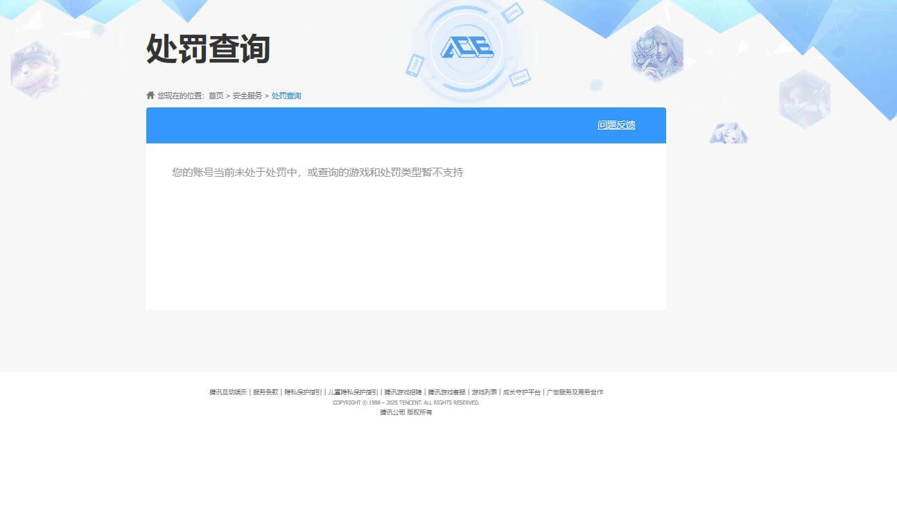897x512 pixels.
Task: Go to 首页 via the breadcrumb
Action: tap(216, 96)
